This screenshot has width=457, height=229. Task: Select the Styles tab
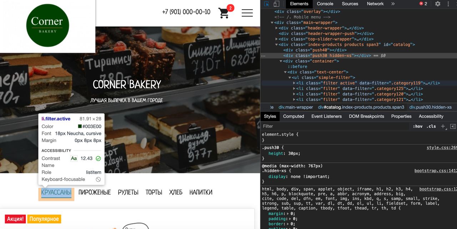tap(270, 116)
